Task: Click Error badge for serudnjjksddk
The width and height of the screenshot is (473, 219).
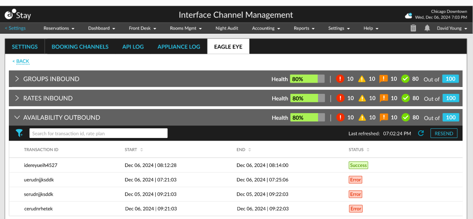Action: pyautogui.click(x=355, y=194)
